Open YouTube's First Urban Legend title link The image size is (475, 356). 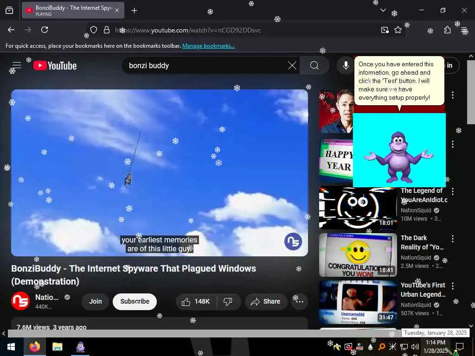click(423, 290)
